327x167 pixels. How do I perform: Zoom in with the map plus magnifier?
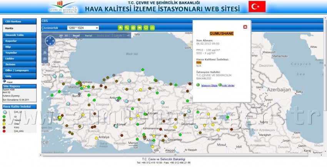[45, 53]
